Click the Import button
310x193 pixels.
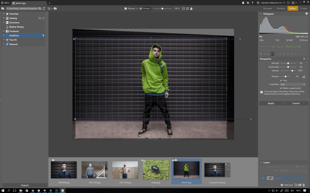tap(25, 185)
